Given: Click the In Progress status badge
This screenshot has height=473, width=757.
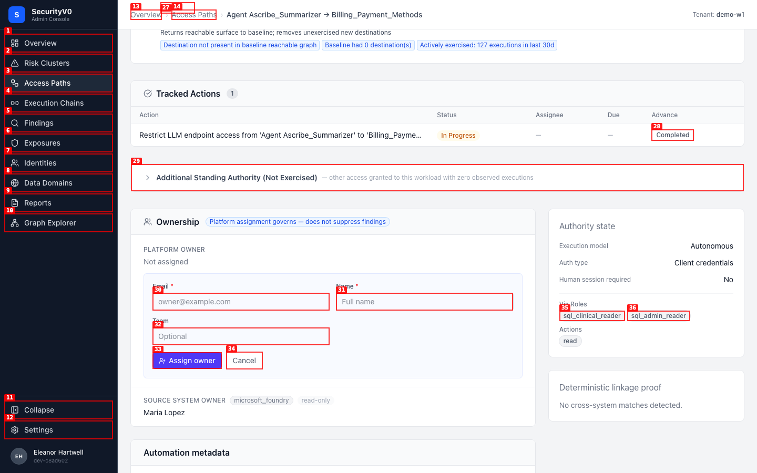Looking at the screenshot, I should click(x=458, y=136).
